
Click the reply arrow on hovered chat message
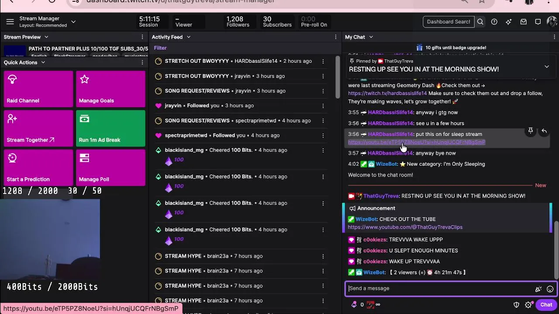(x=544, y=131)
